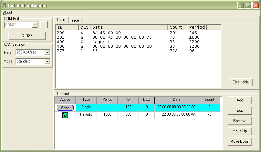Click the Add transmit message button

[x=240, y=100]
